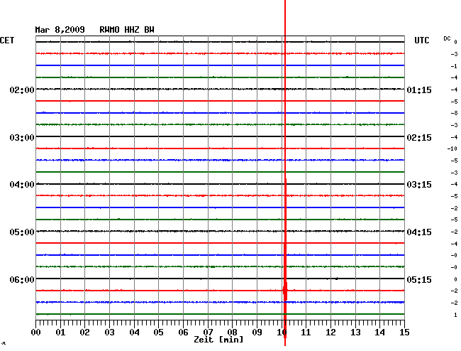Click the "CET" time zone heading
461x351 pixels.
click(7, 40)
